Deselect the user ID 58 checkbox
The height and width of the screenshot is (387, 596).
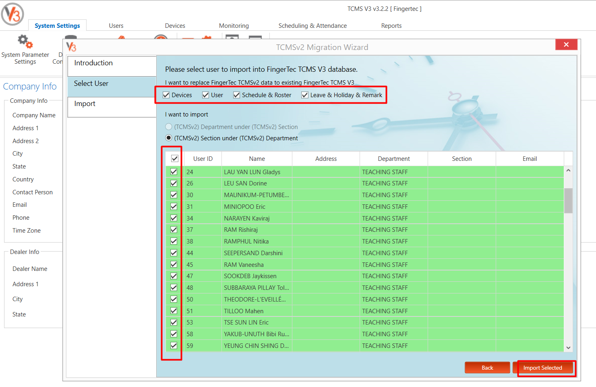click(174, 334)
